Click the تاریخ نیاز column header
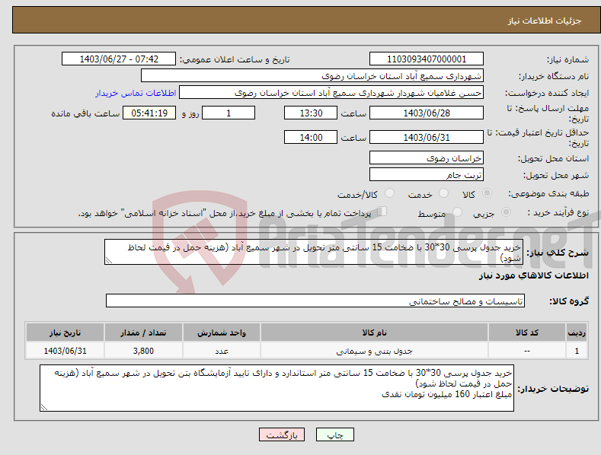The image size is (601, 455). (66, 332)
